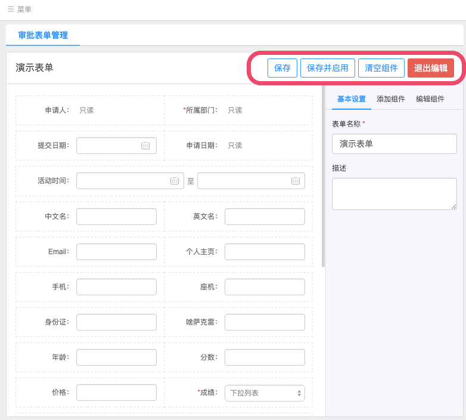The height and width of the screenshot is (420, 466).
Task: Click the 保存 button
Action: coord(282,68)
